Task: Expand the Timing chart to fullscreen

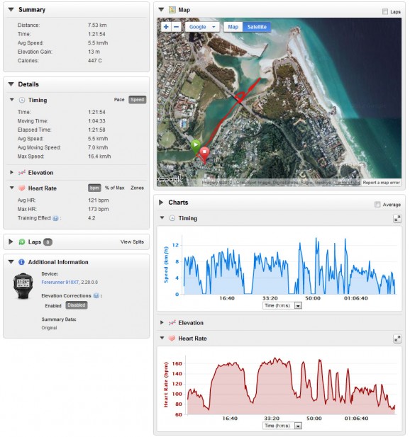Action: point(397,218)
